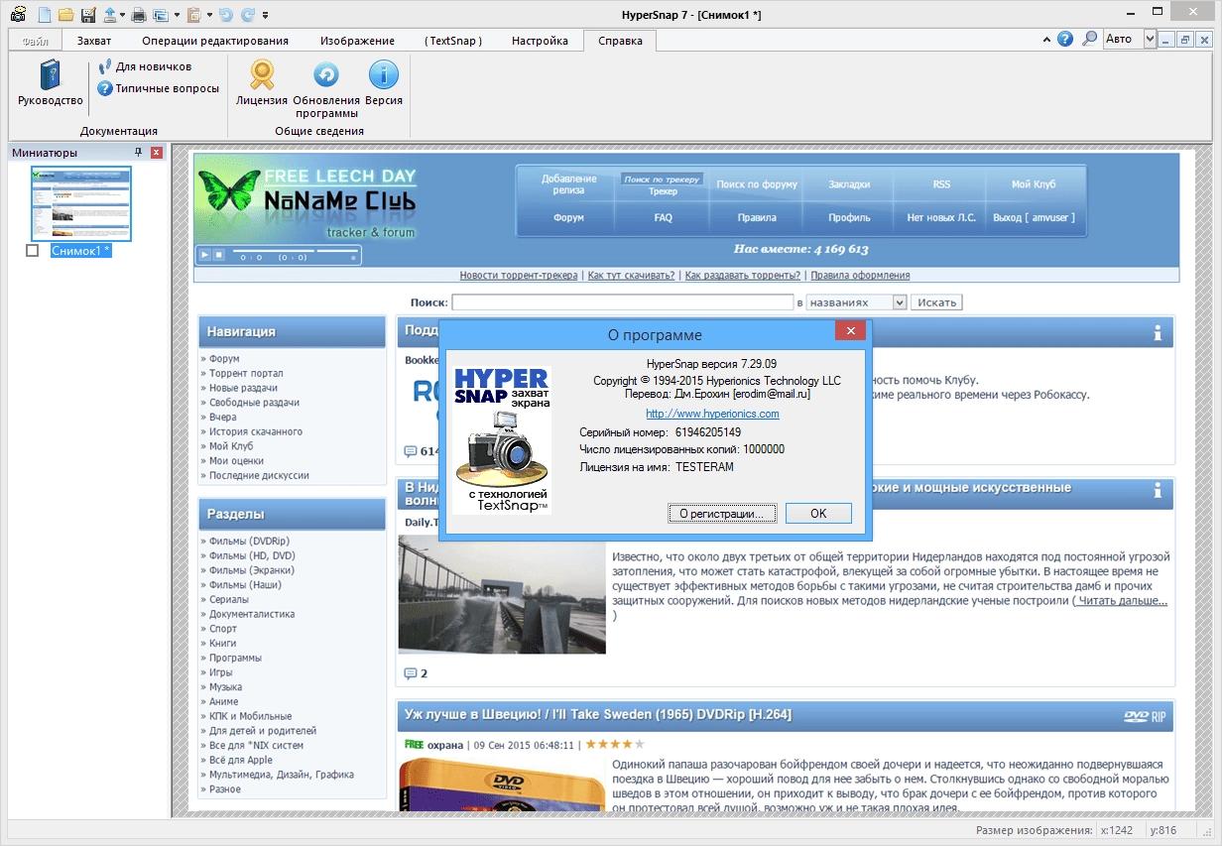Screen dimensions: 1222x846
Task: Click 'Закладки' in site header menu
Action: (x=850, y=184)
